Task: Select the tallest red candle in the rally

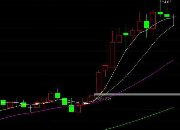Action: [x=112, y=55]
